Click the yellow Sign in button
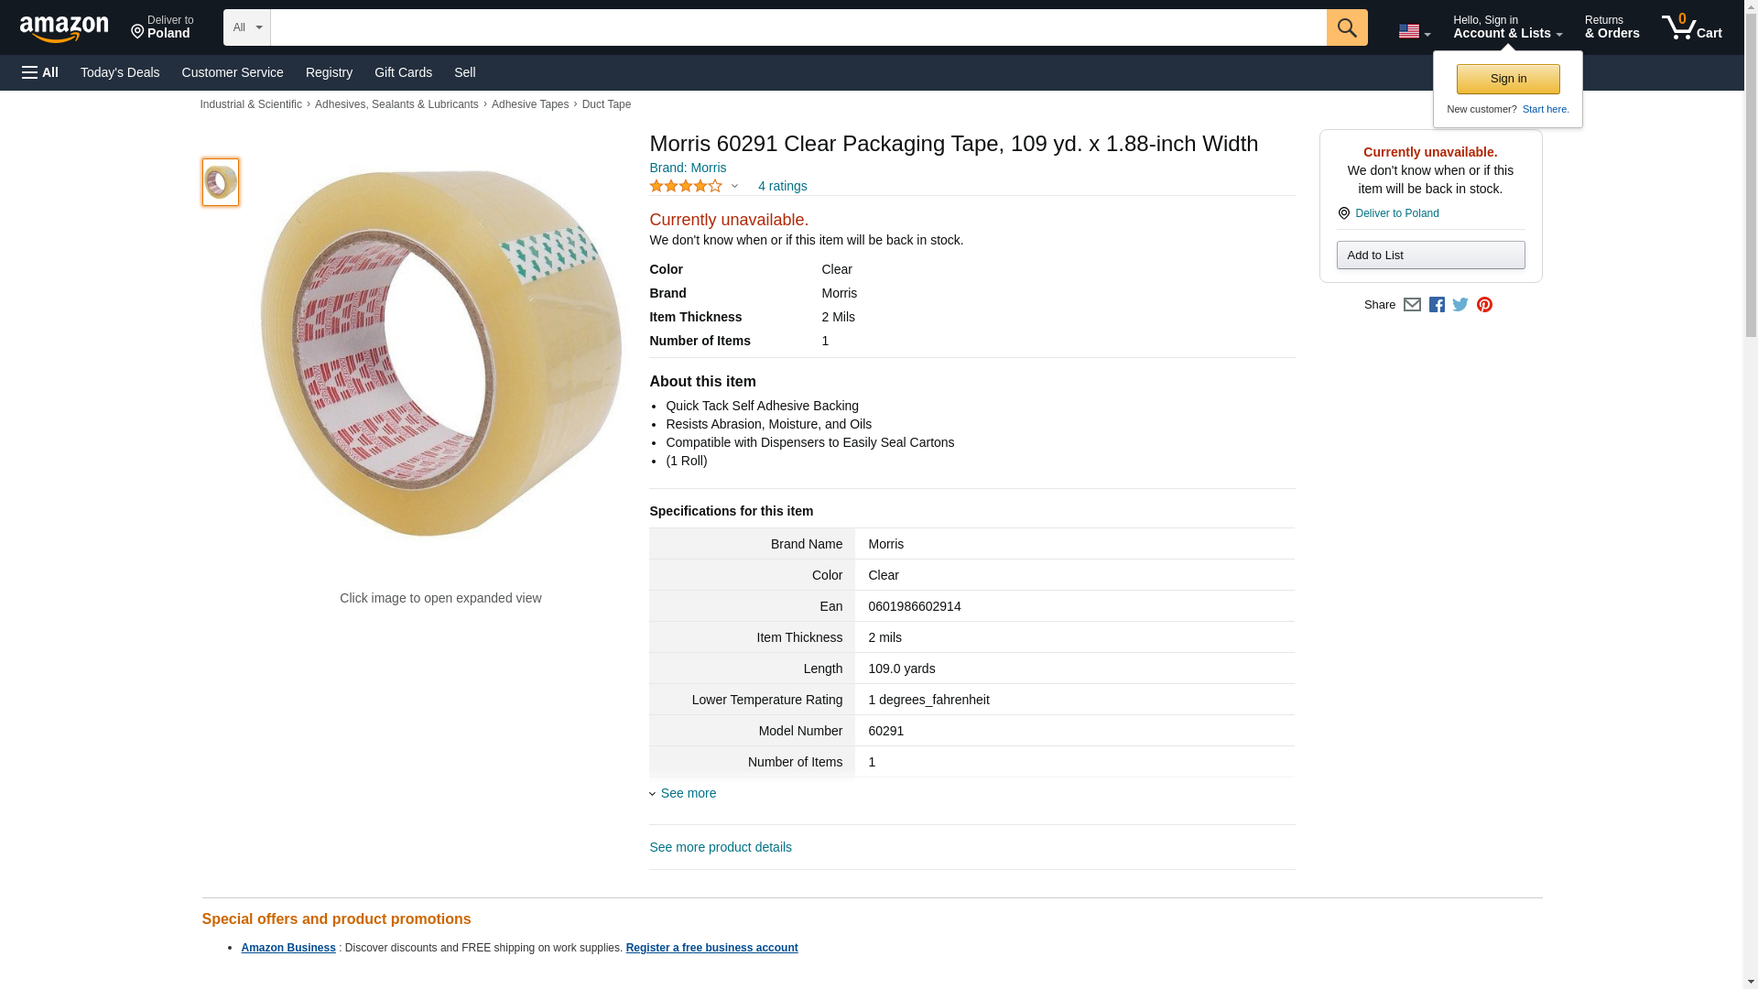1758x989 pixels. tap(1508, 79)
